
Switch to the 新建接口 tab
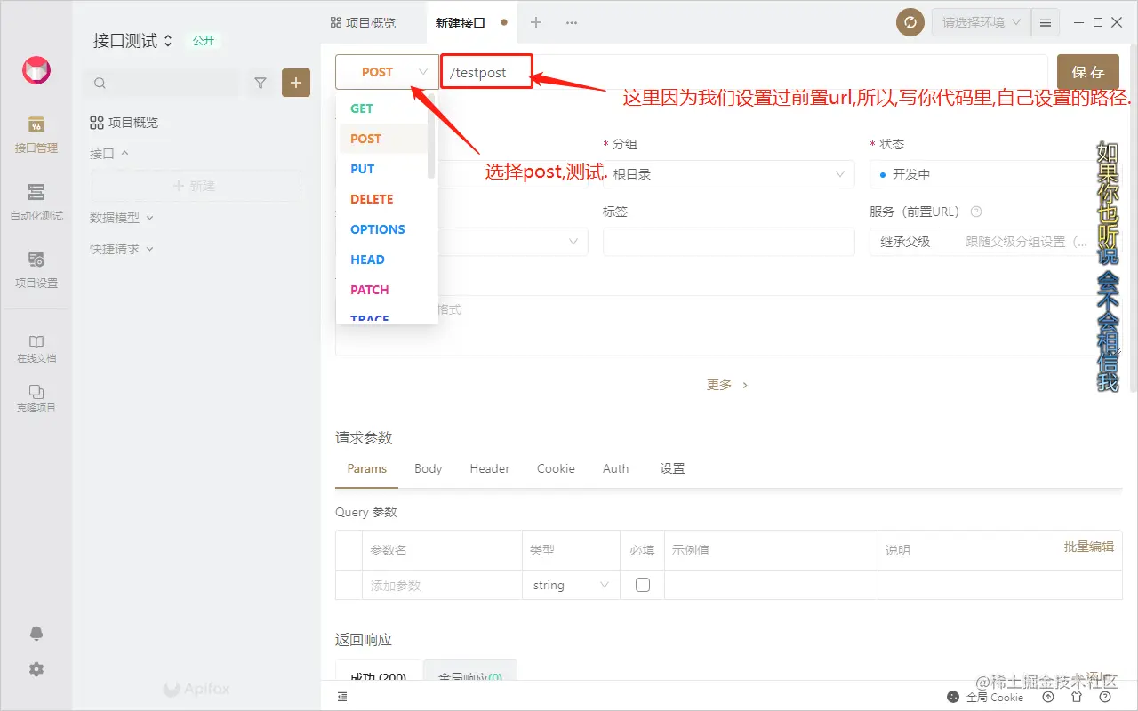click(x=471, y=22)
